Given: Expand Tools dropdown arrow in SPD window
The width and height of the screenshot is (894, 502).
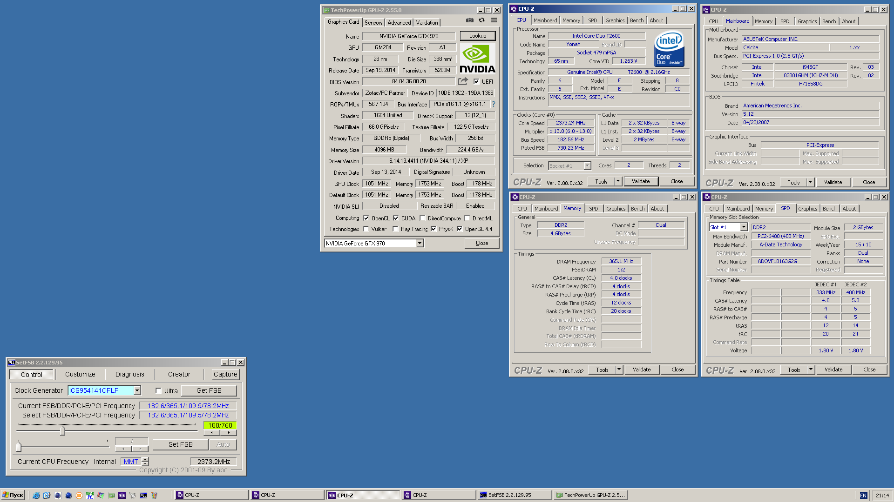Looking at the screenshot, I should point(811,370).
